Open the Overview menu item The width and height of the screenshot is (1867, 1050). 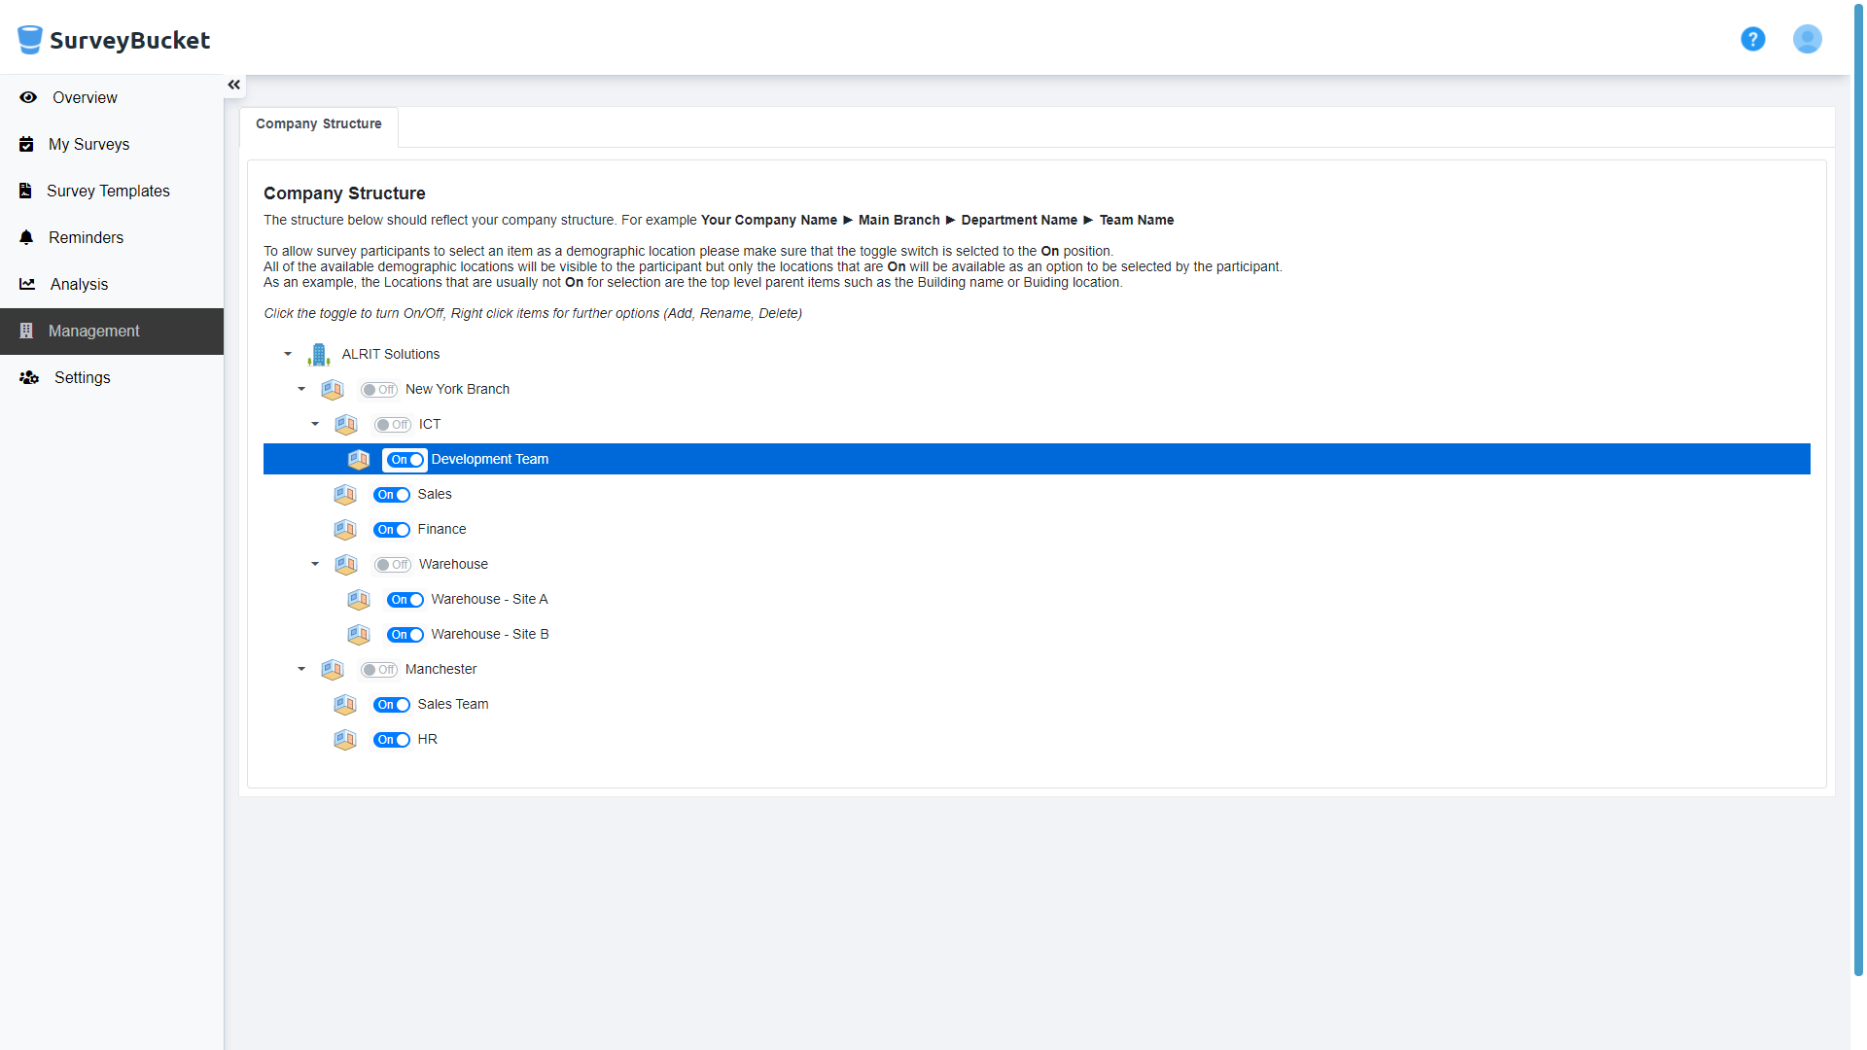coord(112,97)
